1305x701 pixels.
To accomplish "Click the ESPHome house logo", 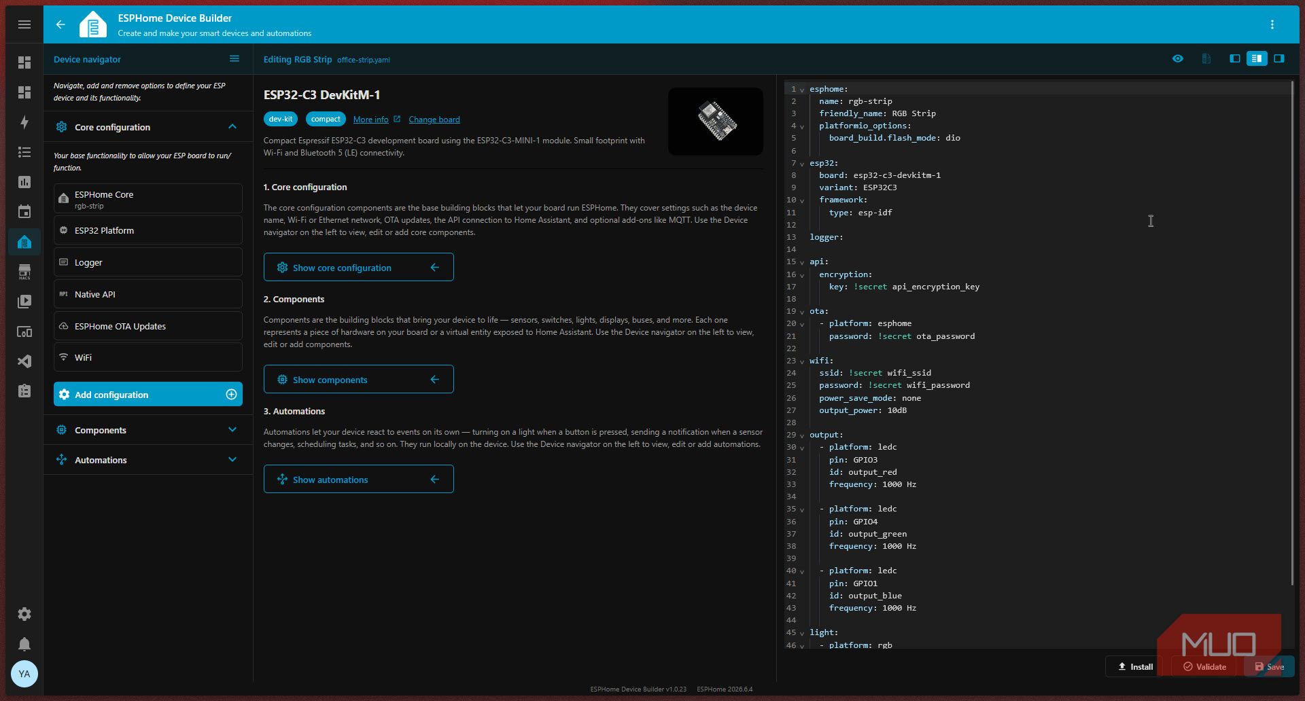I will [x=93, y=24].
